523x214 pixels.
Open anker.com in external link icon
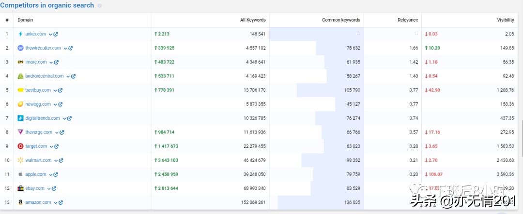pyautogui.click(x=56, y=34)
